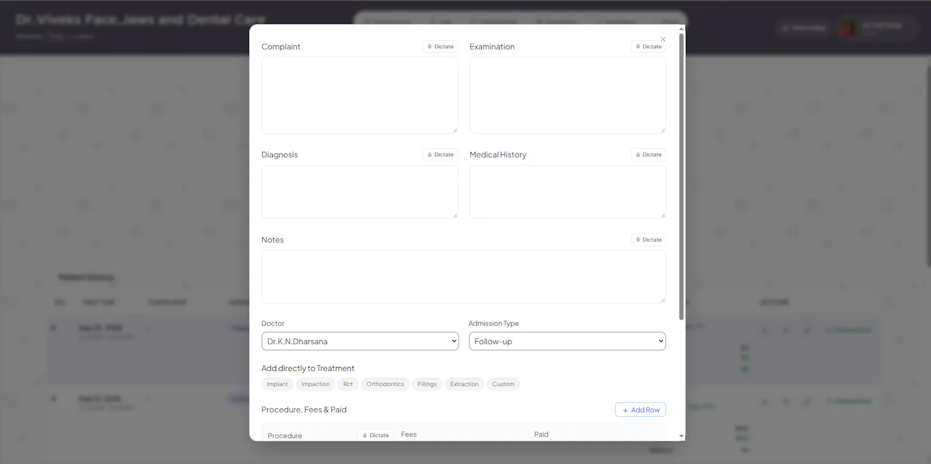This screenshot has width=931, height=464.
Task: Open the Doctor dropdown
Action: coord(360,341)
